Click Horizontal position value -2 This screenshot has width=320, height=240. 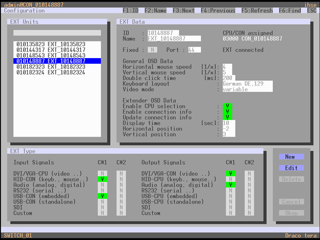click(x=229, y=129)
